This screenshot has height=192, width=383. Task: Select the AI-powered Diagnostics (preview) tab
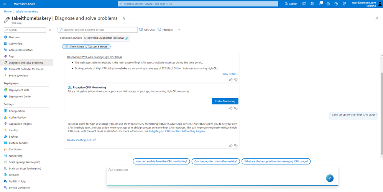coord(107,38)
